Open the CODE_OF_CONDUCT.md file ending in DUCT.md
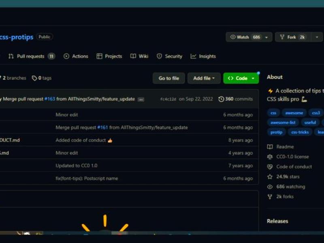This screenshot has height=243, width=324. click(x=10, y=140)
